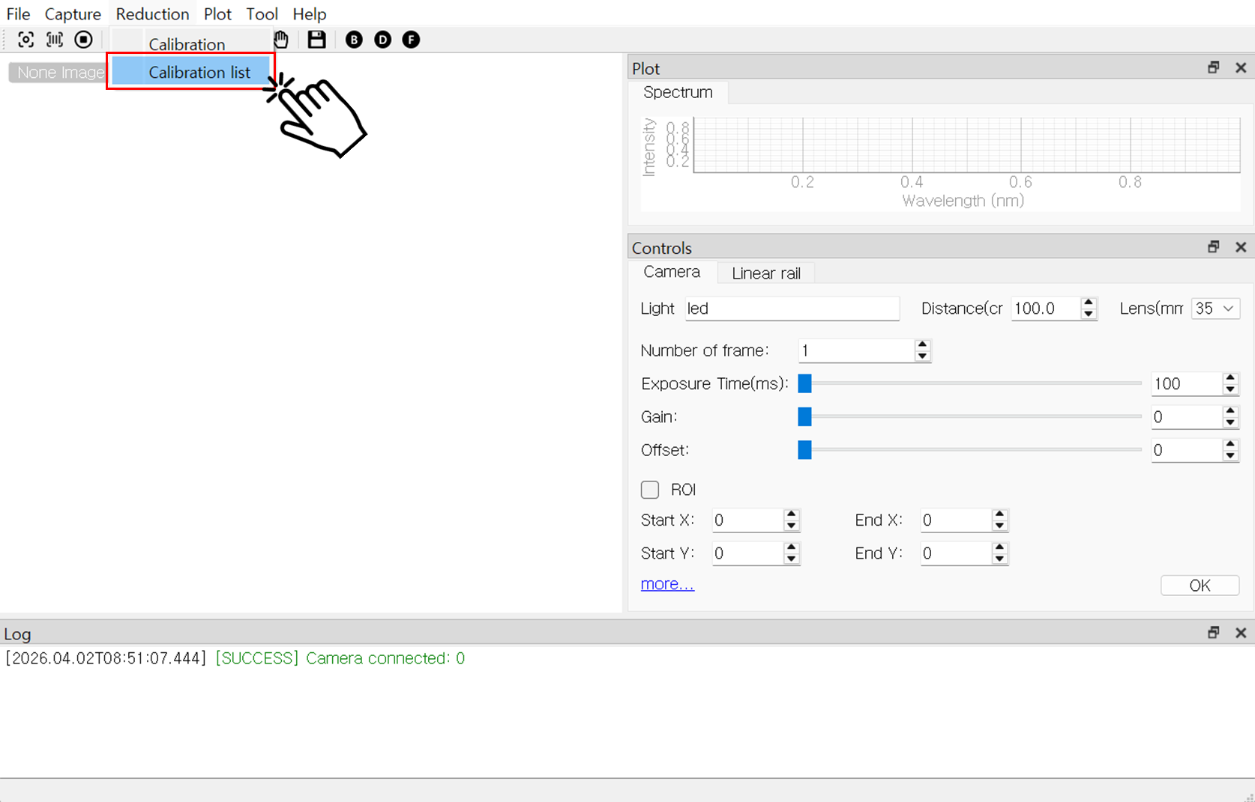Increase the Gain value
This screenshot has height=802, width=1255.
[x=1230, y=411]
